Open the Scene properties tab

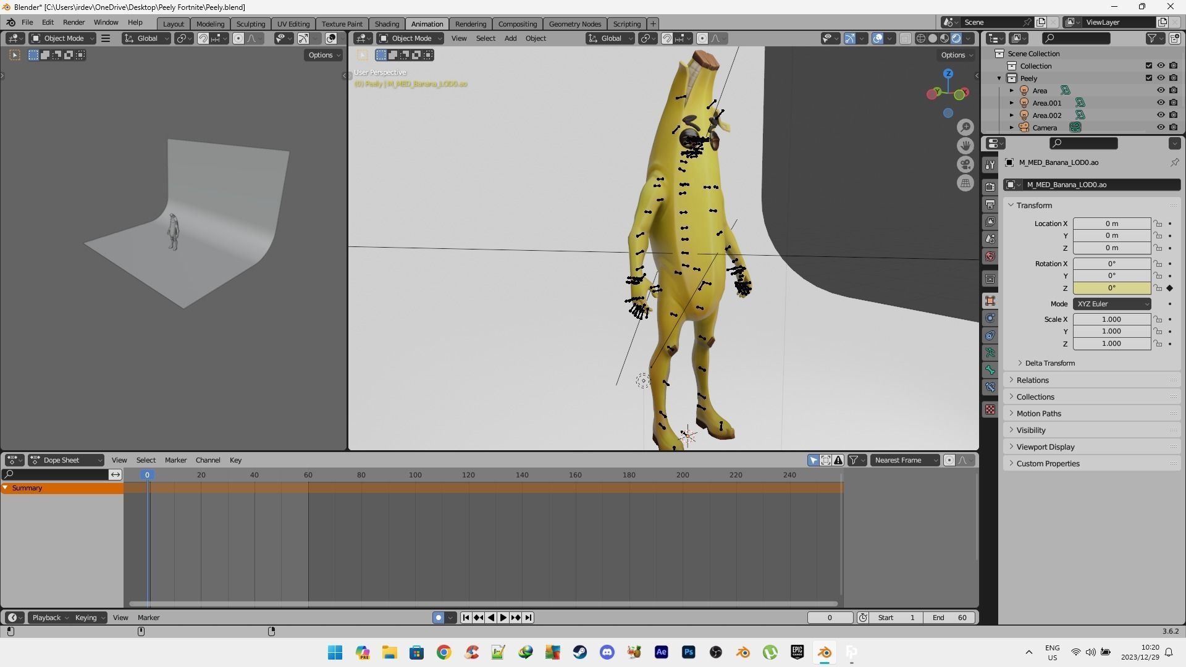tap(990, 238)
